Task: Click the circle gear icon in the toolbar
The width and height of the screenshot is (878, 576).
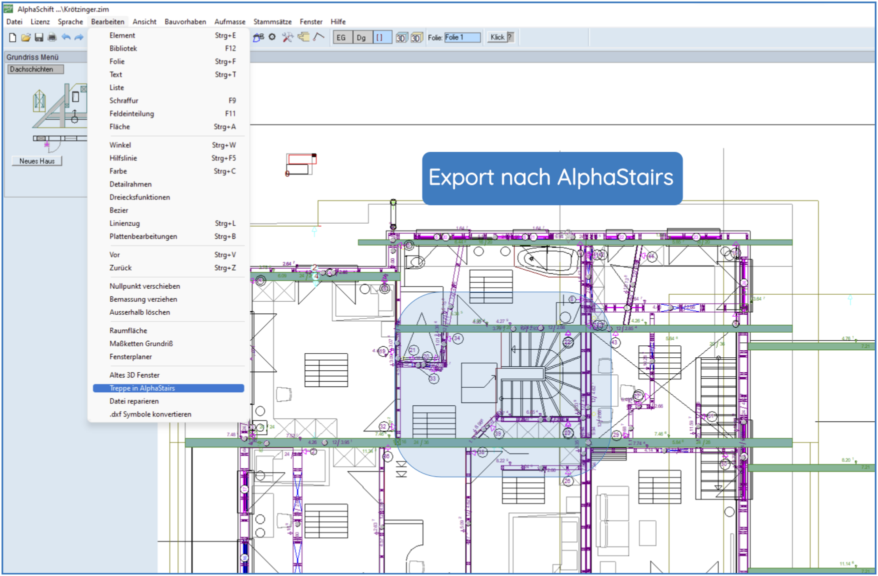Action: (x=272, y=37)
